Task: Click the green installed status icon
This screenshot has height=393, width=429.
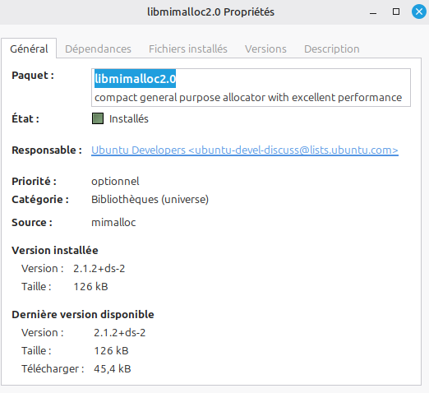Action: [x=98, y=118]
